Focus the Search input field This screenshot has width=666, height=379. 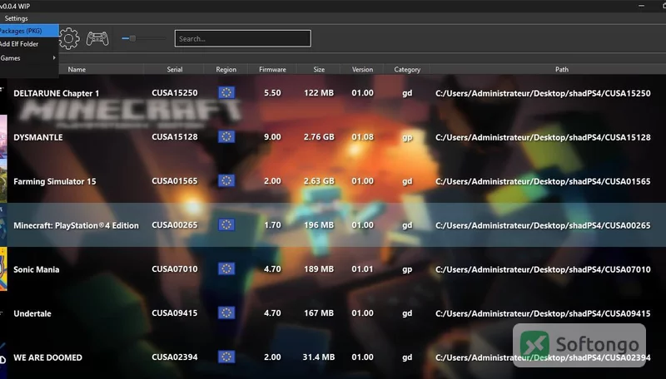242,38
